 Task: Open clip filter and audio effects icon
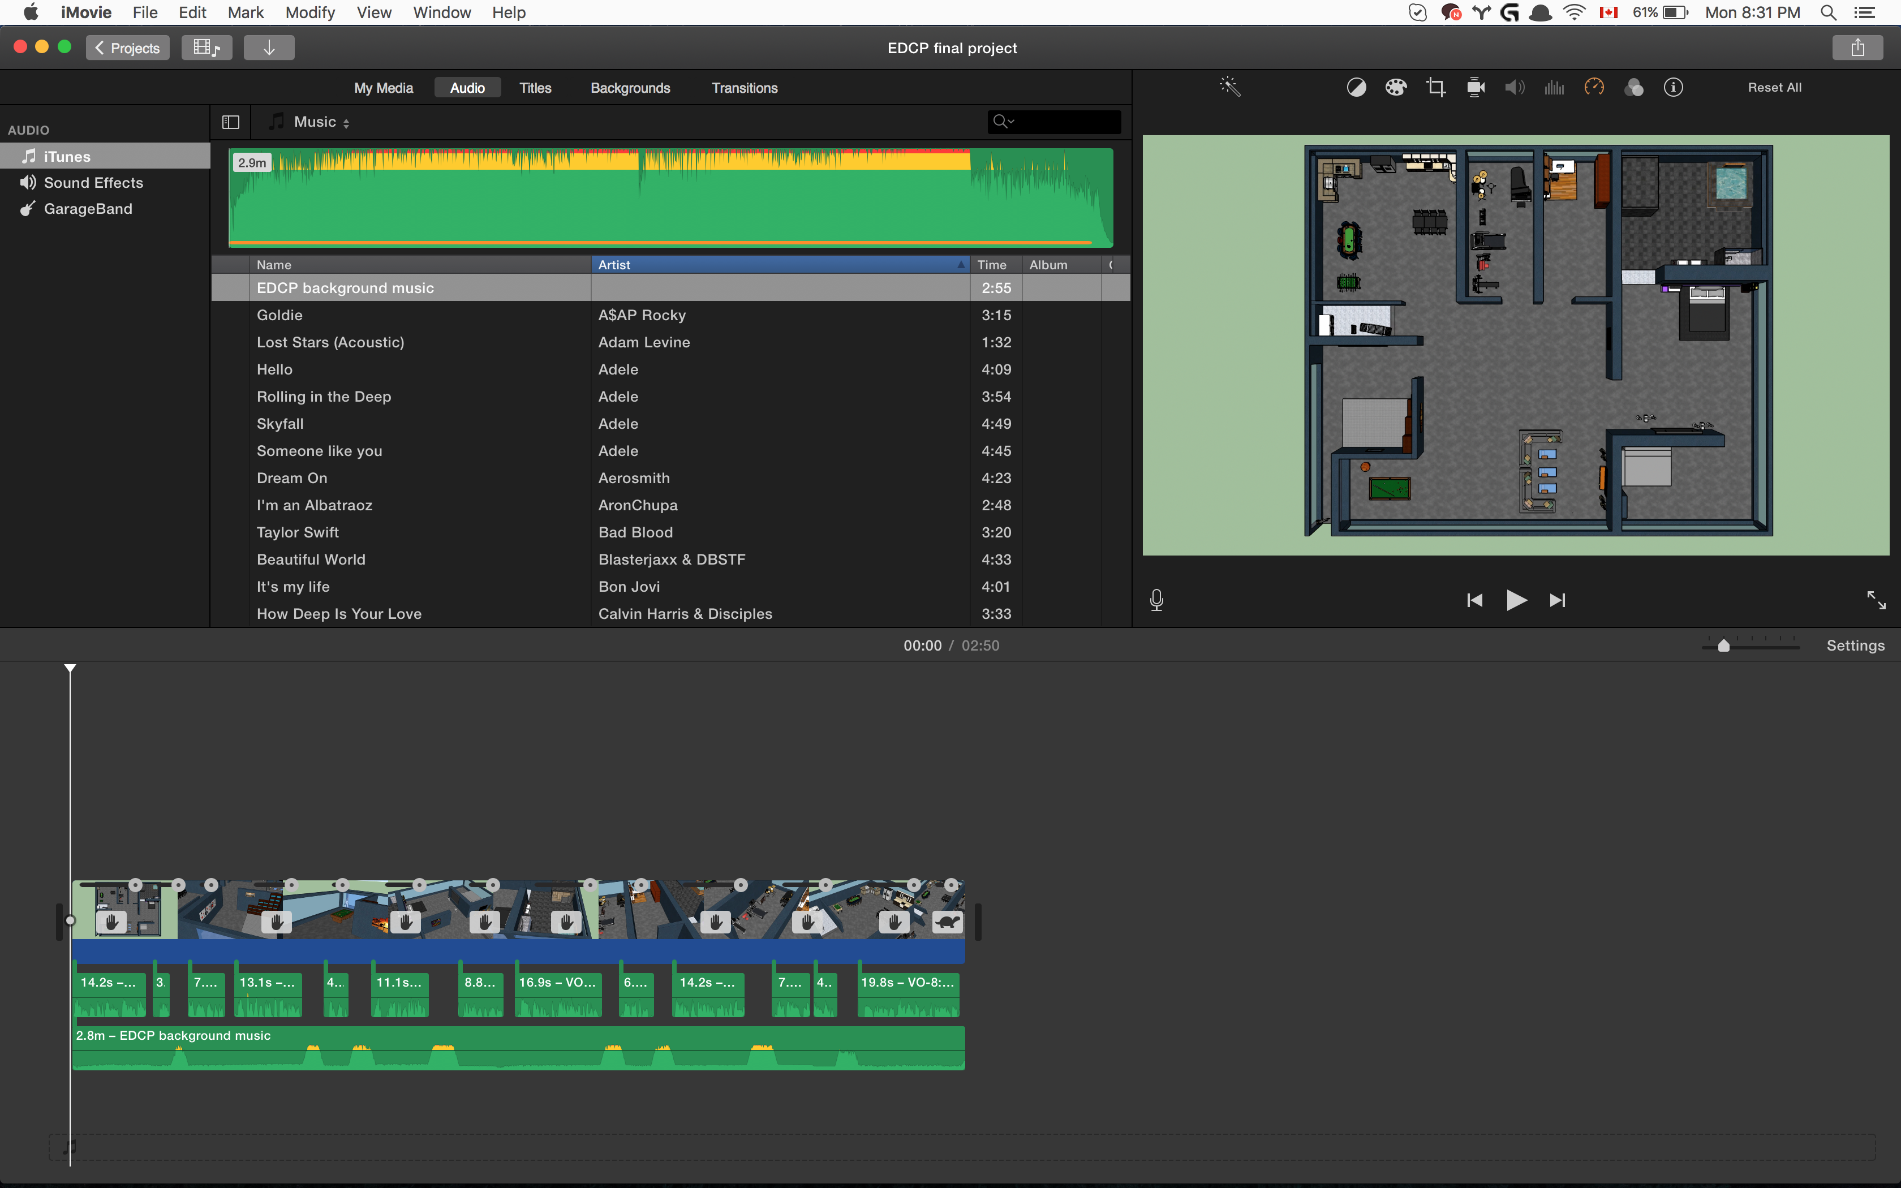tap(1634, 87)
